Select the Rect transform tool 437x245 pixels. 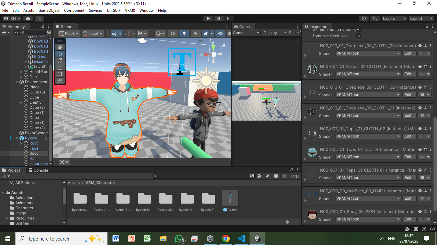(x=60, y=74)
